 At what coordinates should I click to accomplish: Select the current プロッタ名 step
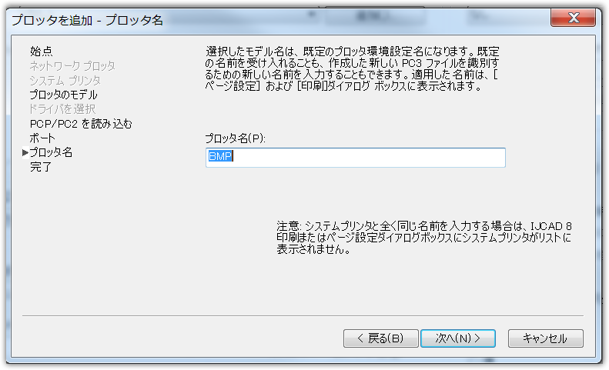point(51,152)
